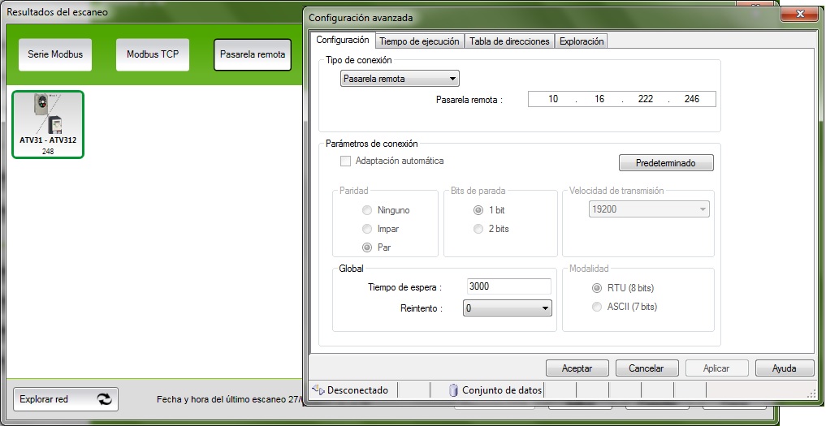Image resolution: width=826 pixels, height=426 pixels.
Task: Click the Desconectado connection status icon
Action: (318, 390)
